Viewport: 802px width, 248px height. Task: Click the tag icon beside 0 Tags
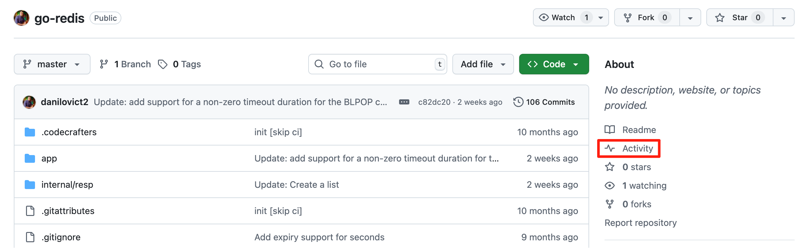coord(163,64)
